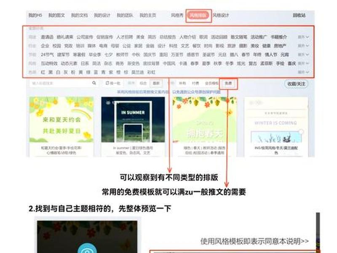Screen dimensions: 337x253
Task: Select the 渐变色 style tag
Action: click(x=134, y=64)
